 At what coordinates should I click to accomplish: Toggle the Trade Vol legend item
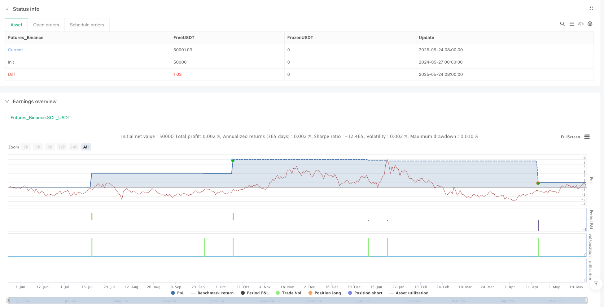[x=288, y=293]
